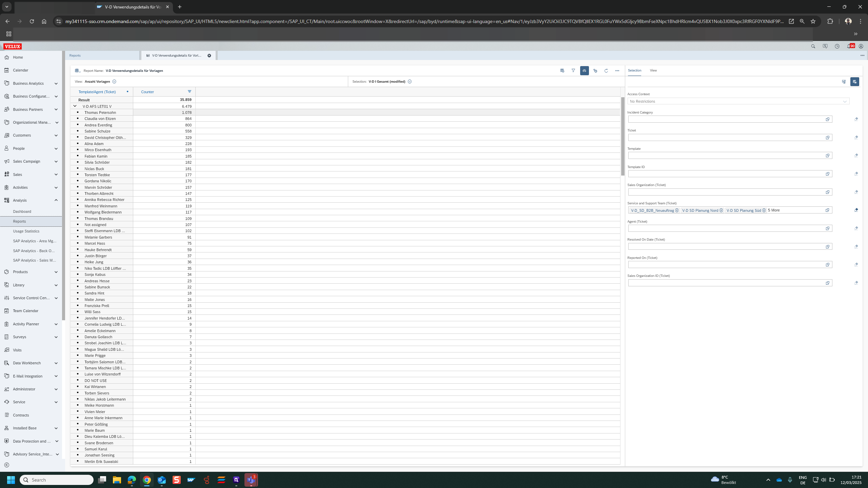Toggle the selection panel sliders button

(584, 70)
